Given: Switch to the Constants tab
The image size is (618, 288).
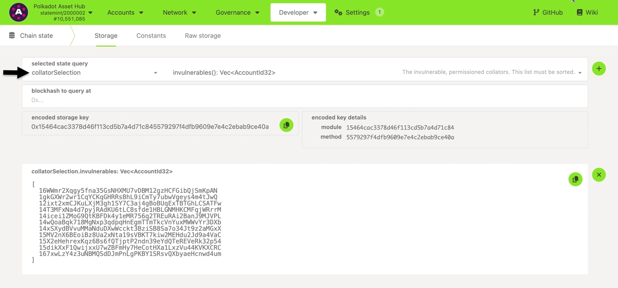Looking at the screenshot, I should point(151,36).
